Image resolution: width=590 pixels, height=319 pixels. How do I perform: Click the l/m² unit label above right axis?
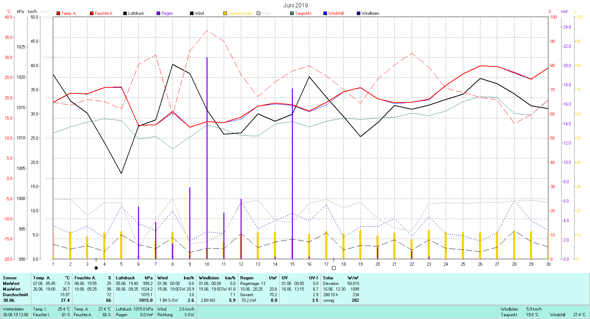pyautogui.click(x=564, y=12)
